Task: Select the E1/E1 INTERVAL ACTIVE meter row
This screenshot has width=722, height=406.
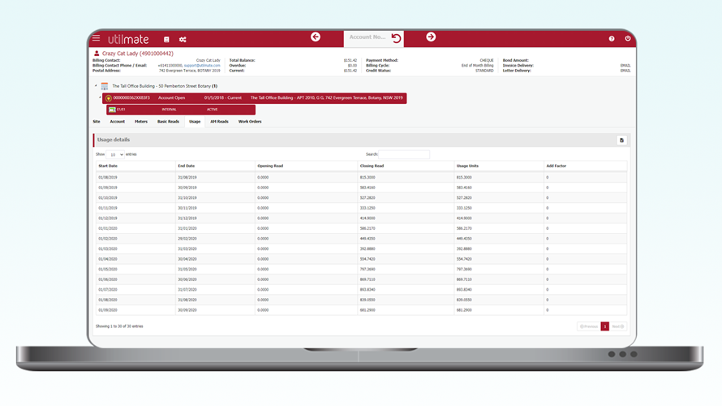Action: pyautogui.click(x=181, y=110)
